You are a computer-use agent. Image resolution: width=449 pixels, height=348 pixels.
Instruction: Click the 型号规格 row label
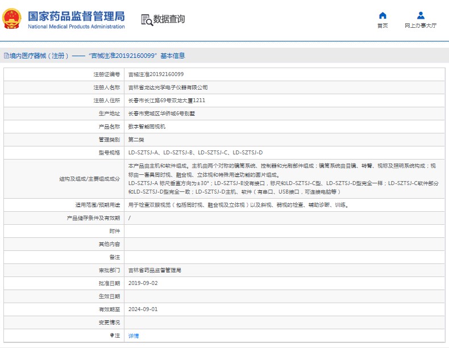pos(109,153)
